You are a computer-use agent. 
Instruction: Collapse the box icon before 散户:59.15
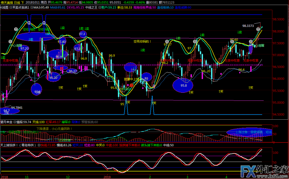pos(100,8)
